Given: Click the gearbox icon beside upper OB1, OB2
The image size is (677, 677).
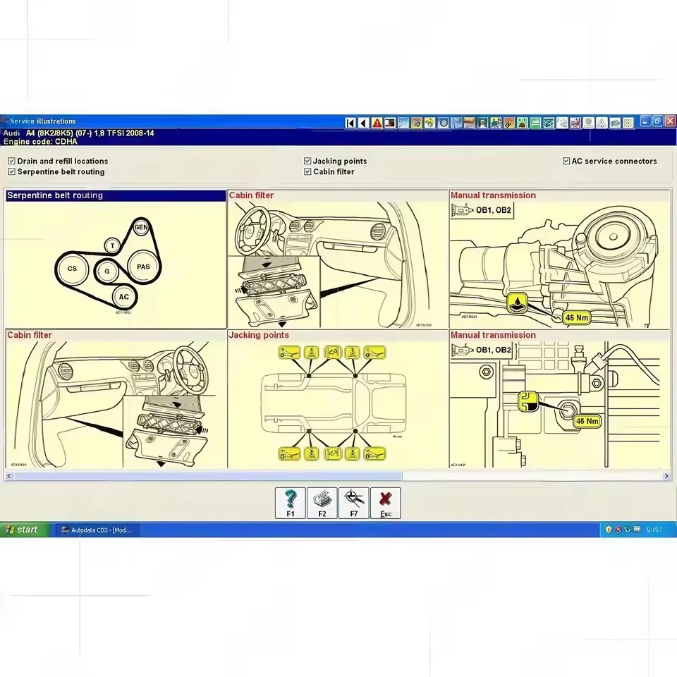Looking at the screenshot, I should [x=463, y=210].
